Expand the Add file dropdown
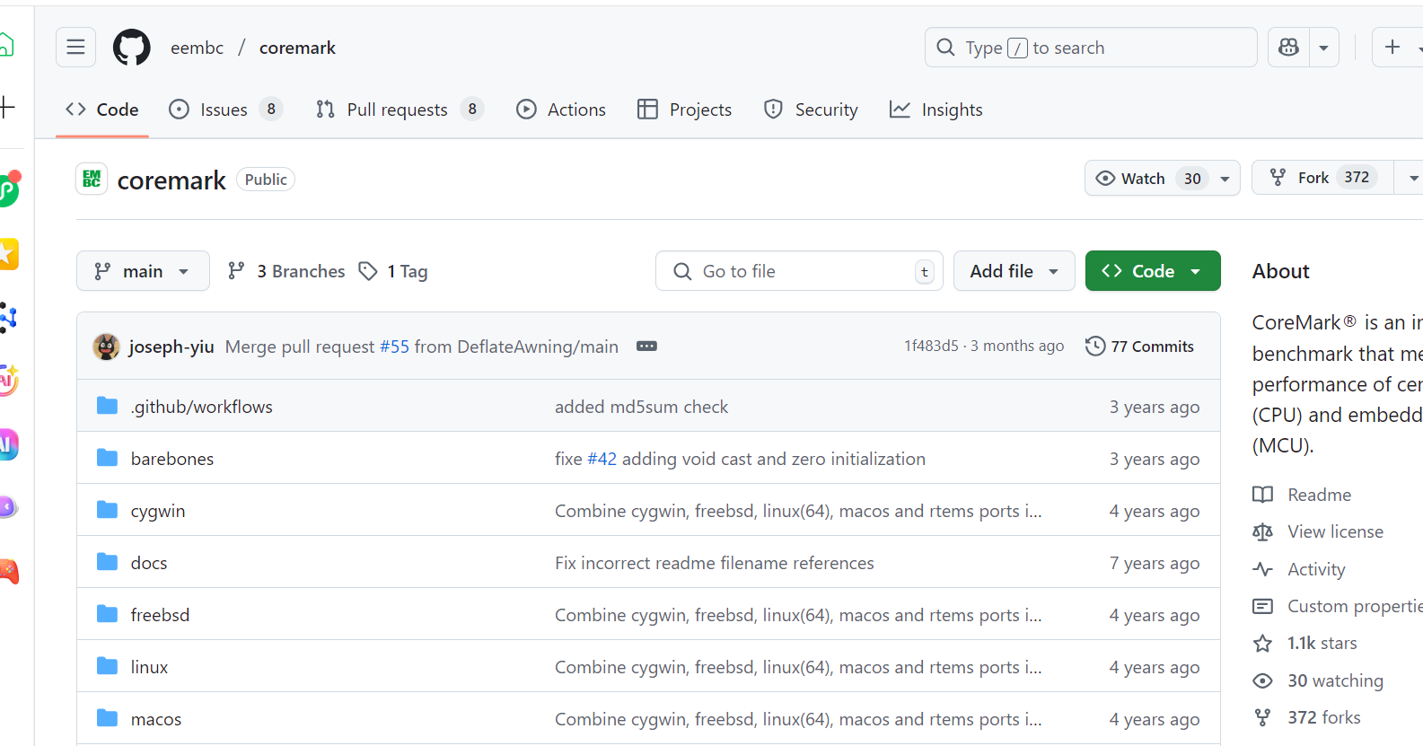The width and height of the screenshot is (1423, 746). [1014, 271]
